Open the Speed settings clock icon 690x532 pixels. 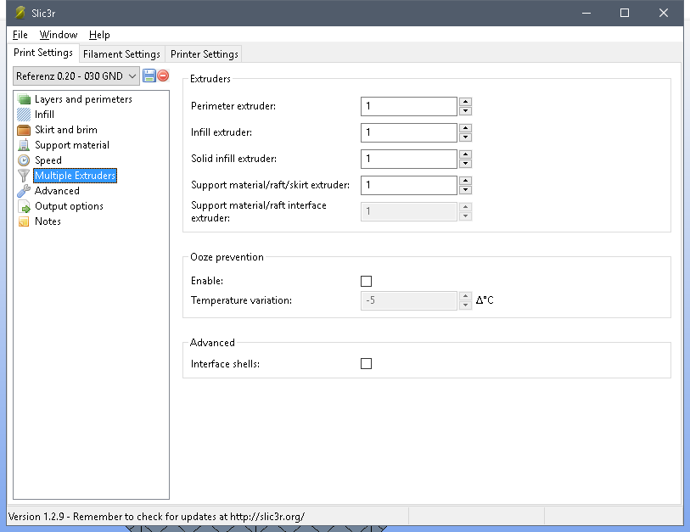point(24,160)
